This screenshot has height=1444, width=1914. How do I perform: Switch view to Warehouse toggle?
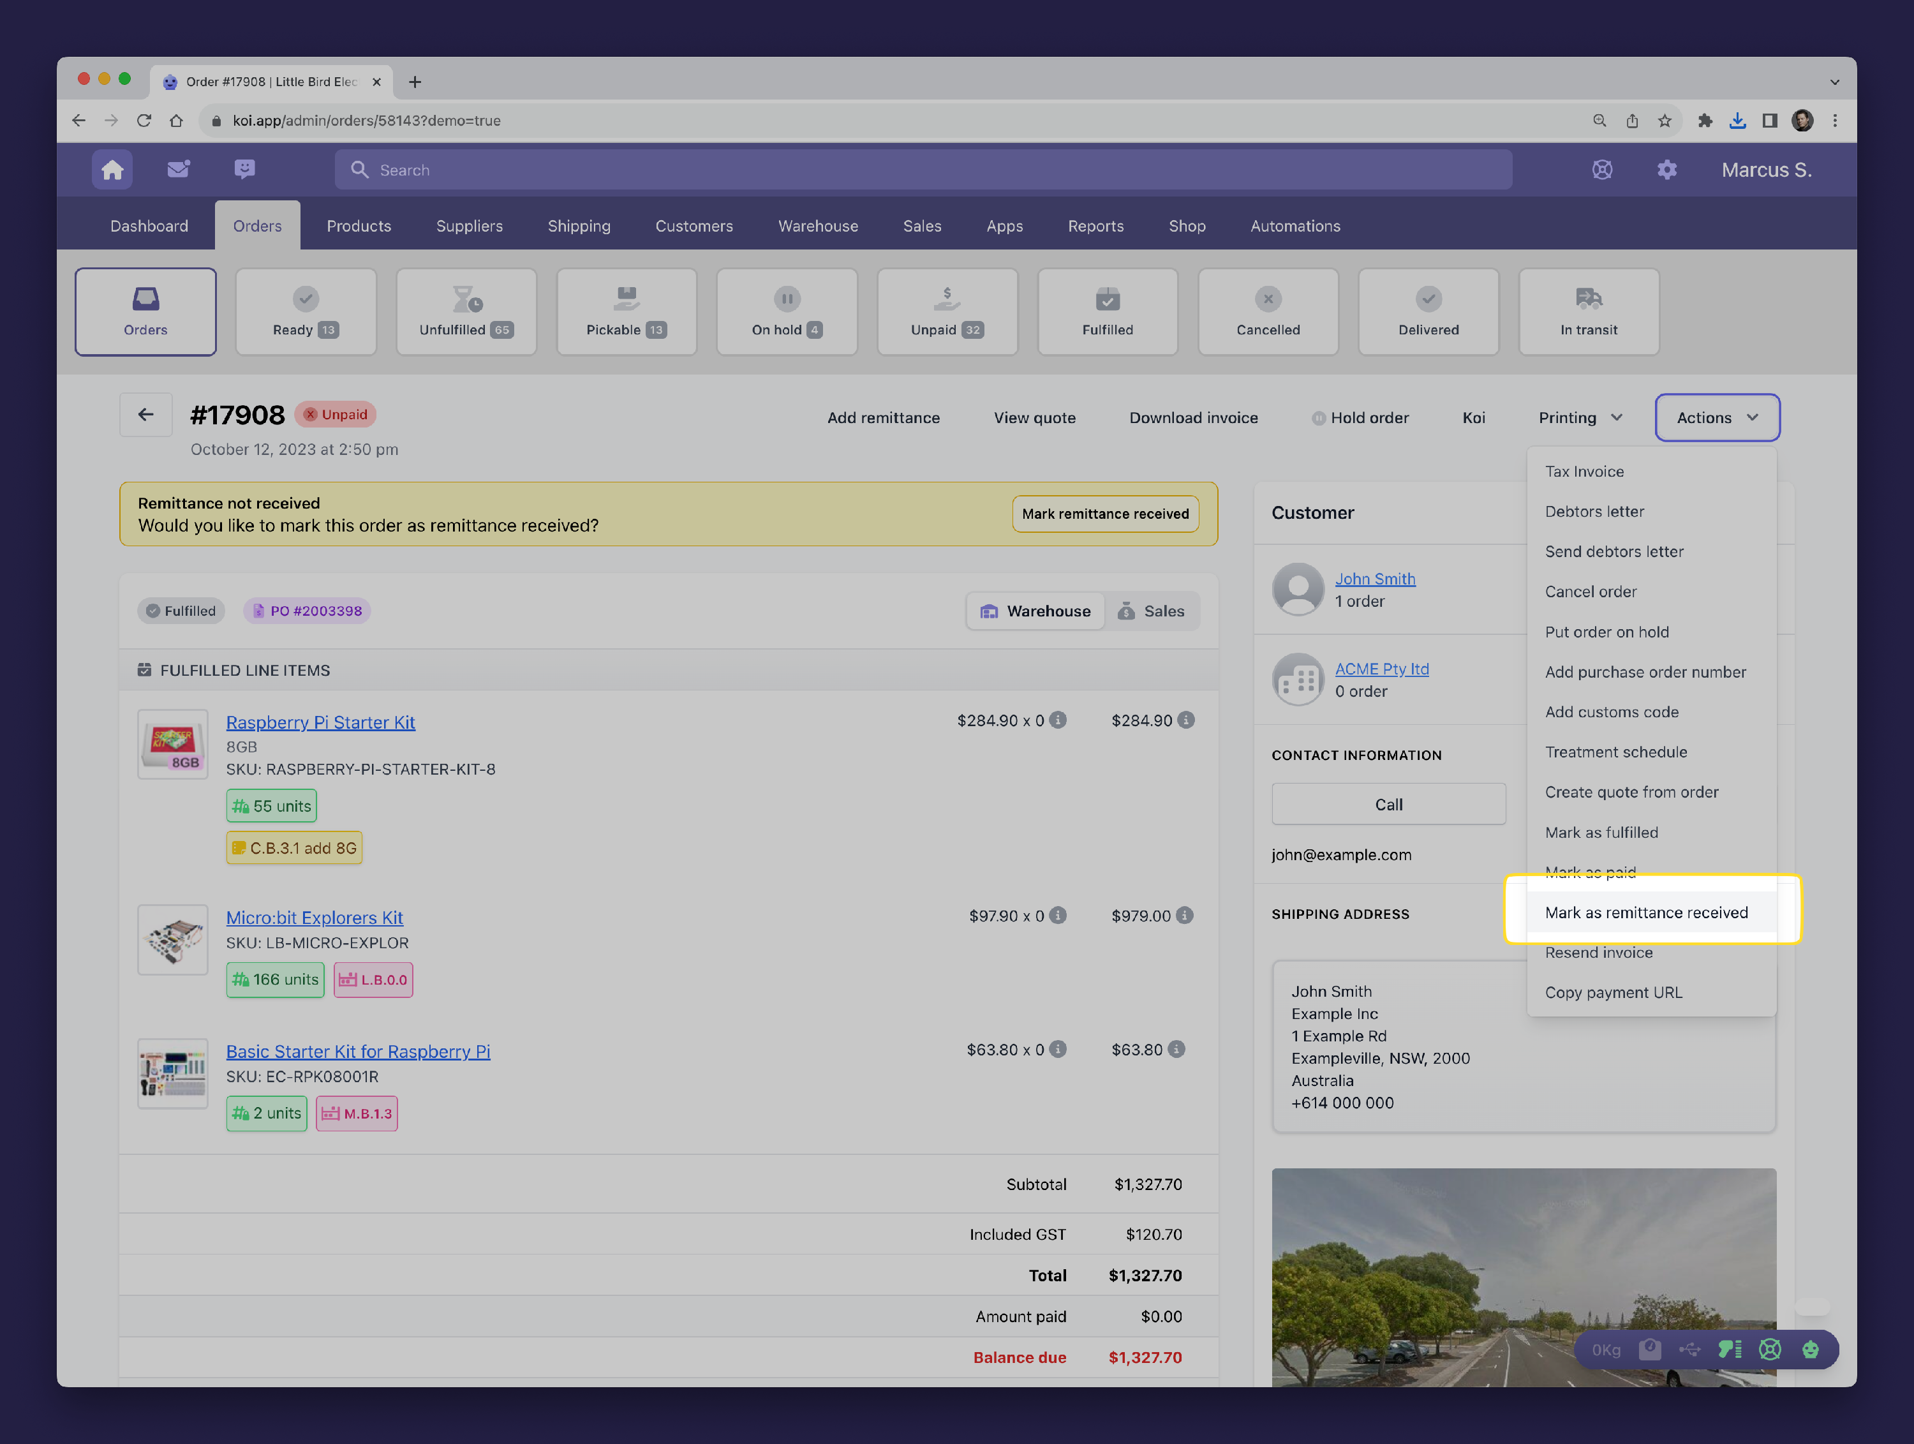(x=1035, y=611)
